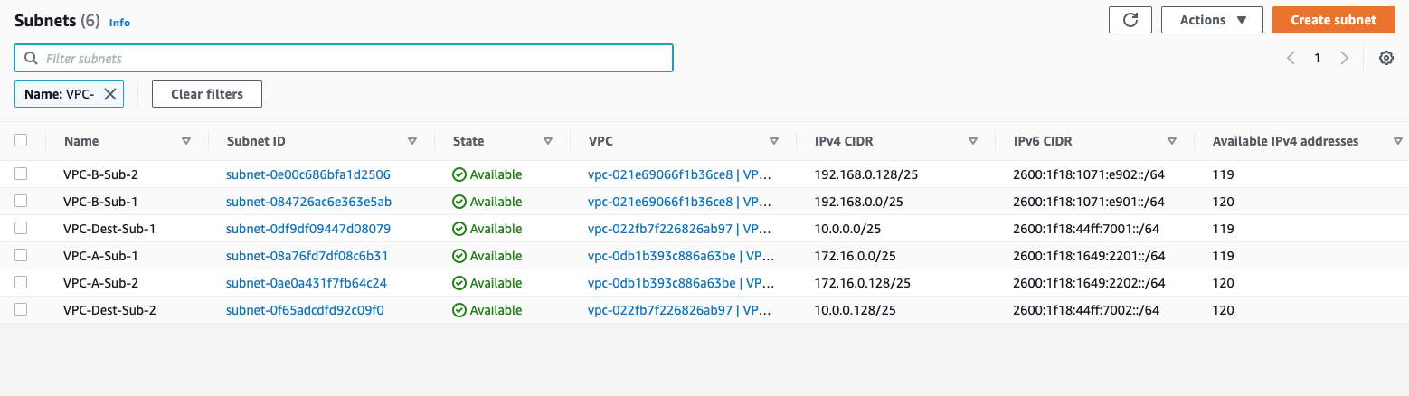The width and height of the screenshot is (1409, 396).
Task: Open table preferences gear icon
Action: coord(1386,58)
